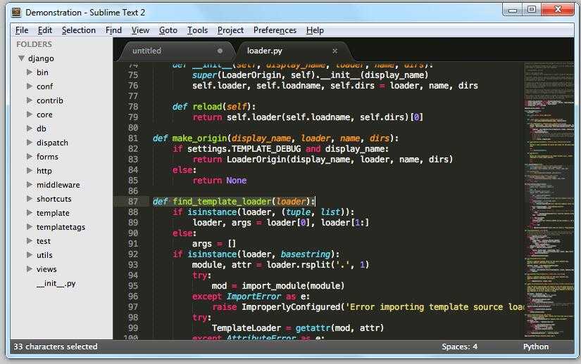Expand the templatetags folder arrow
Screen dimensions: 581x364
coord(30,226)
